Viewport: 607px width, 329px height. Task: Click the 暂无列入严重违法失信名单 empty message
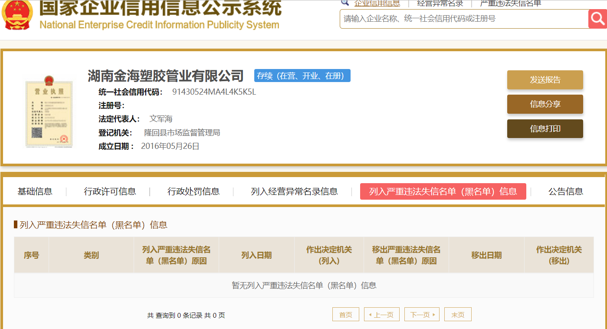(x=304, y=285)
